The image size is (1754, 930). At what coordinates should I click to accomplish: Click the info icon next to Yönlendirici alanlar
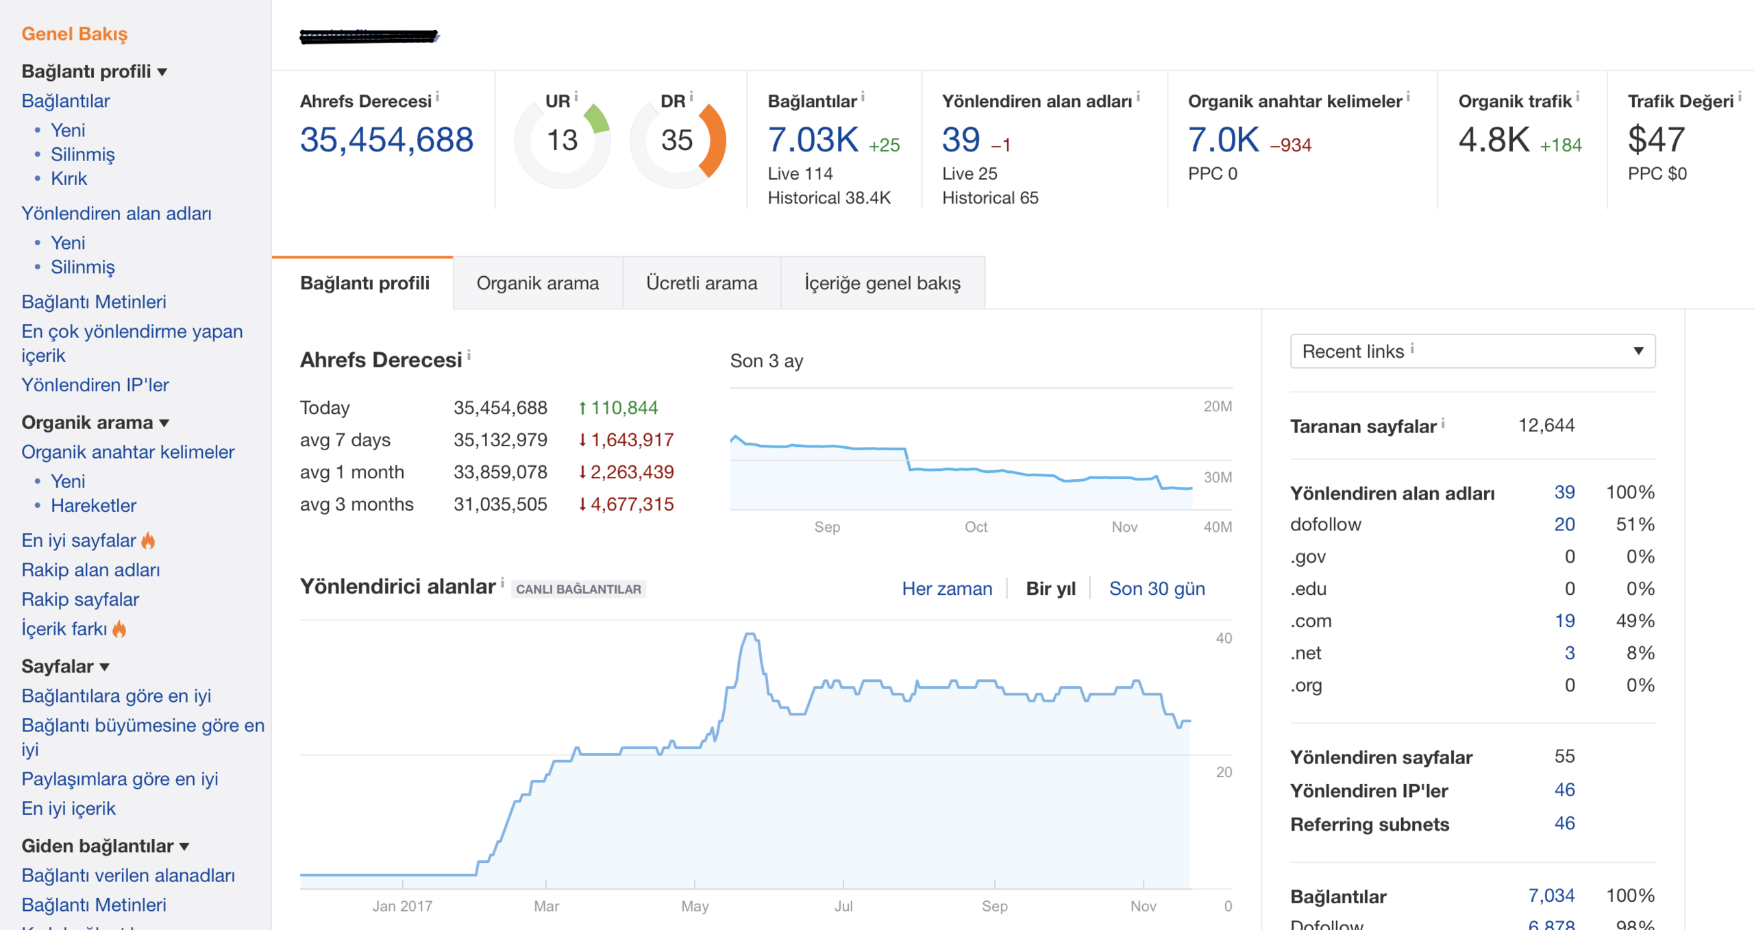[502, 583]
